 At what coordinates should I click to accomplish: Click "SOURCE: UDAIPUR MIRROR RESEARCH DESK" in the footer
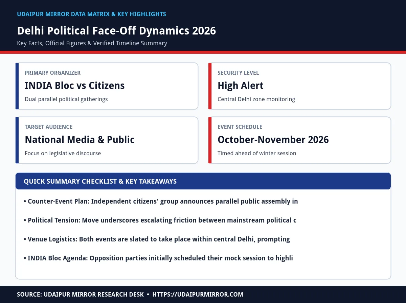point(81,295)
